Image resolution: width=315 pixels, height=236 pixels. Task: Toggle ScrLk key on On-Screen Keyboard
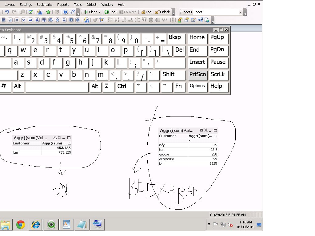point(219,75)
